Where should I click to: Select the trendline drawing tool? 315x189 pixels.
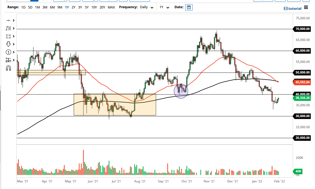(8, 20)
